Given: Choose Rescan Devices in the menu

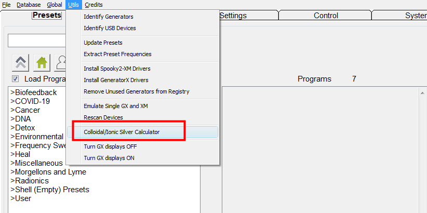Looking at the screenshot, I should 103,117.
